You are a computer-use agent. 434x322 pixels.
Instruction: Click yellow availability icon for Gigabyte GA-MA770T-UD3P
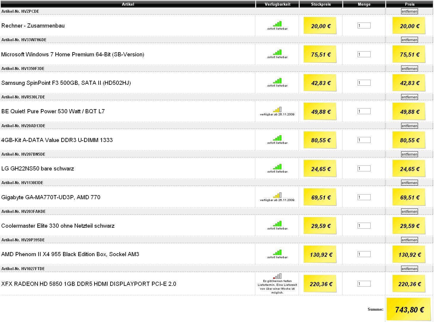pos(277,195)
